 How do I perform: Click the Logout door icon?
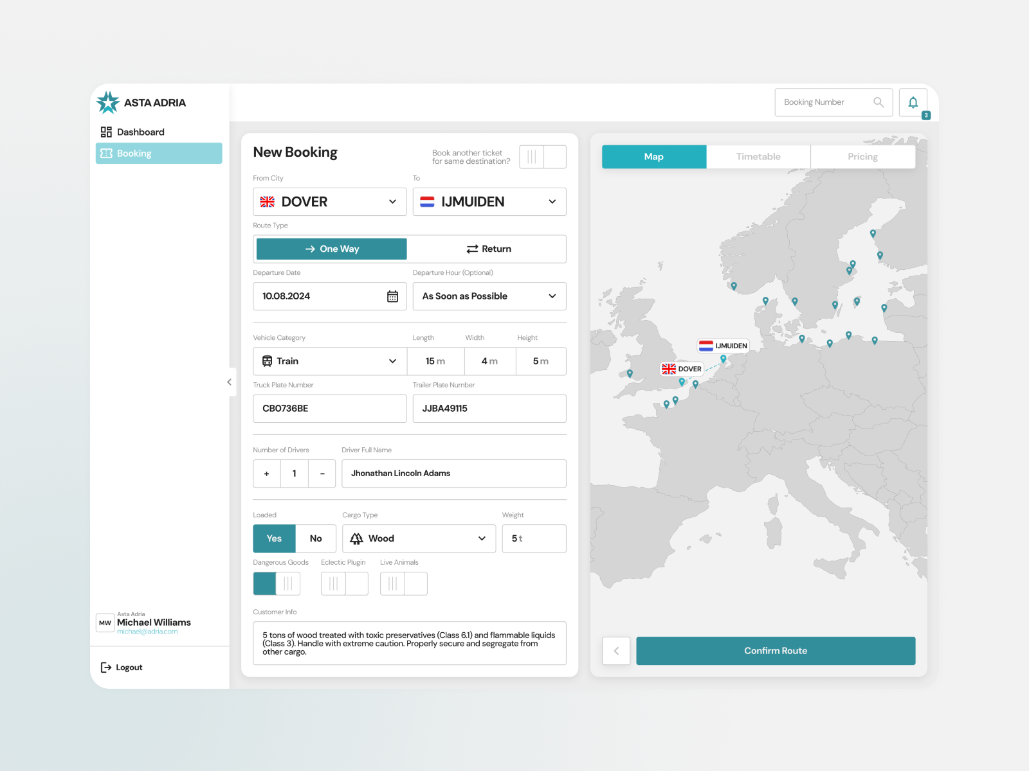[x=106, y=668]
